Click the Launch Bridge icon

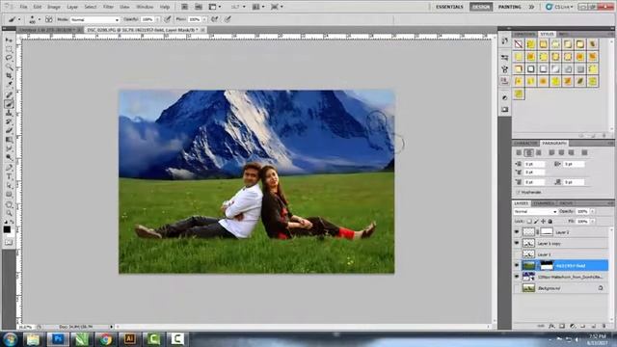tap(184, 7)
